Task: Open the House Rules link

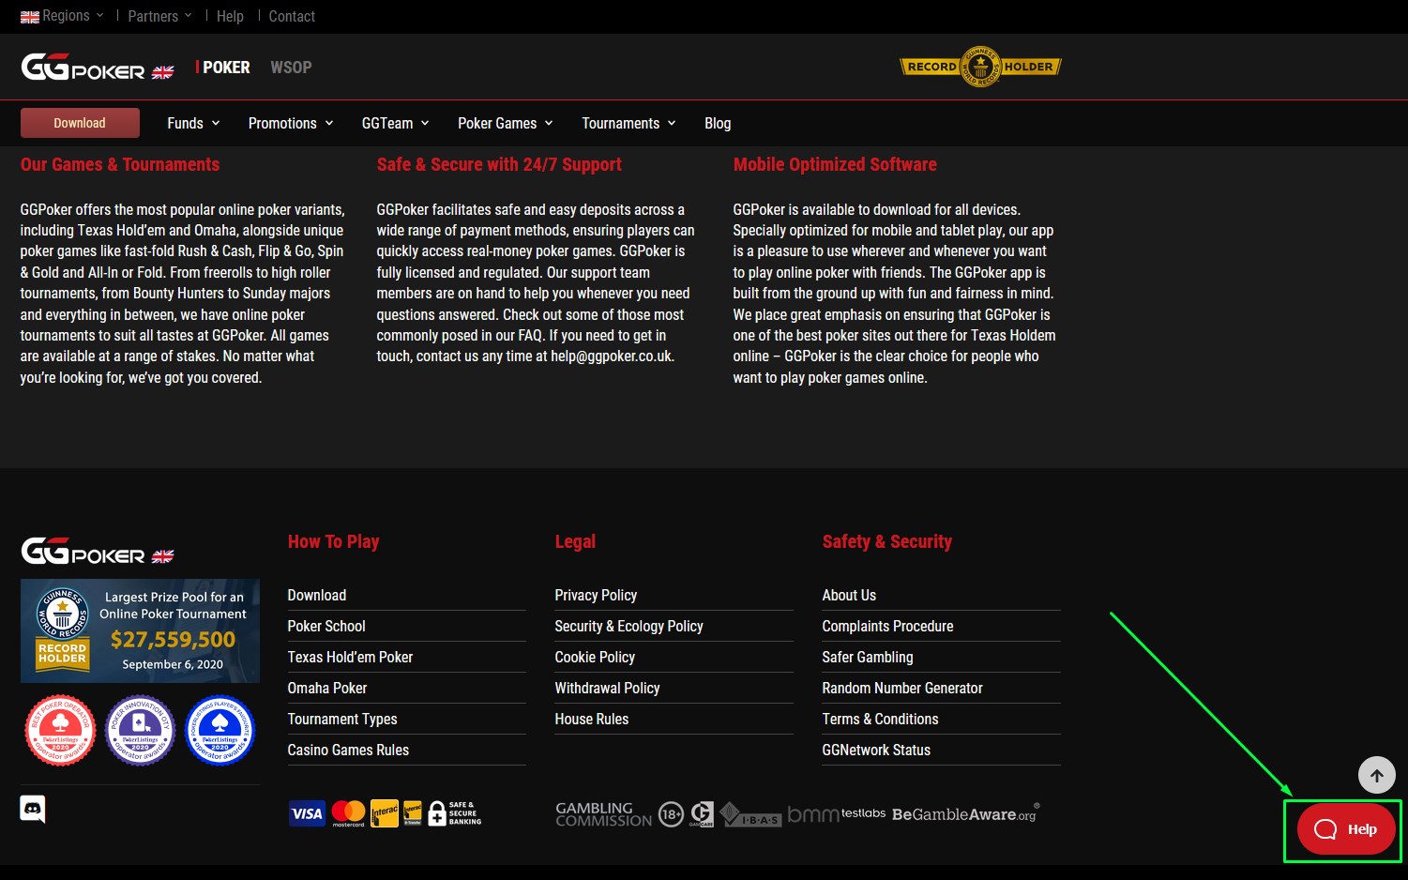Action: click(x=592, y=719)
